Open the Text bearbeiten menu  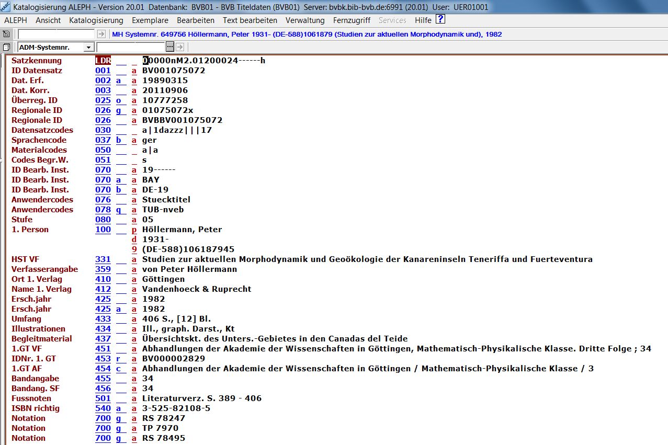(x=250, y=20)
